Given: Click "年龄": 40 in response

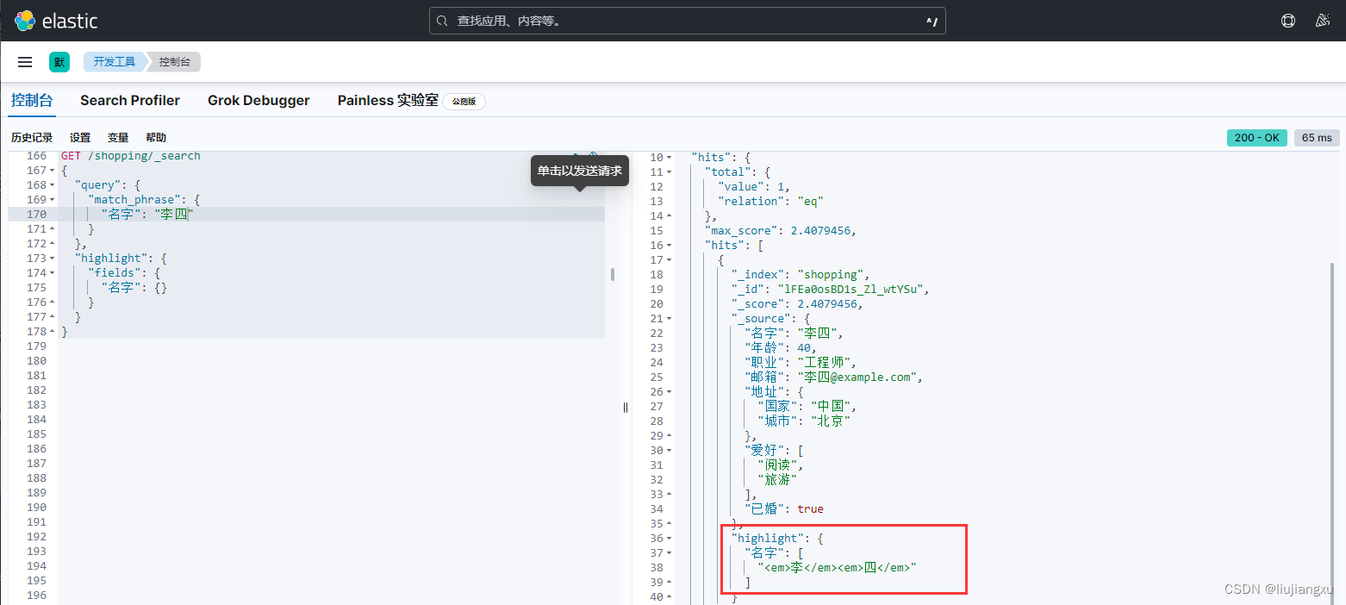Looking at the screenshot, I should pos(781,348).
